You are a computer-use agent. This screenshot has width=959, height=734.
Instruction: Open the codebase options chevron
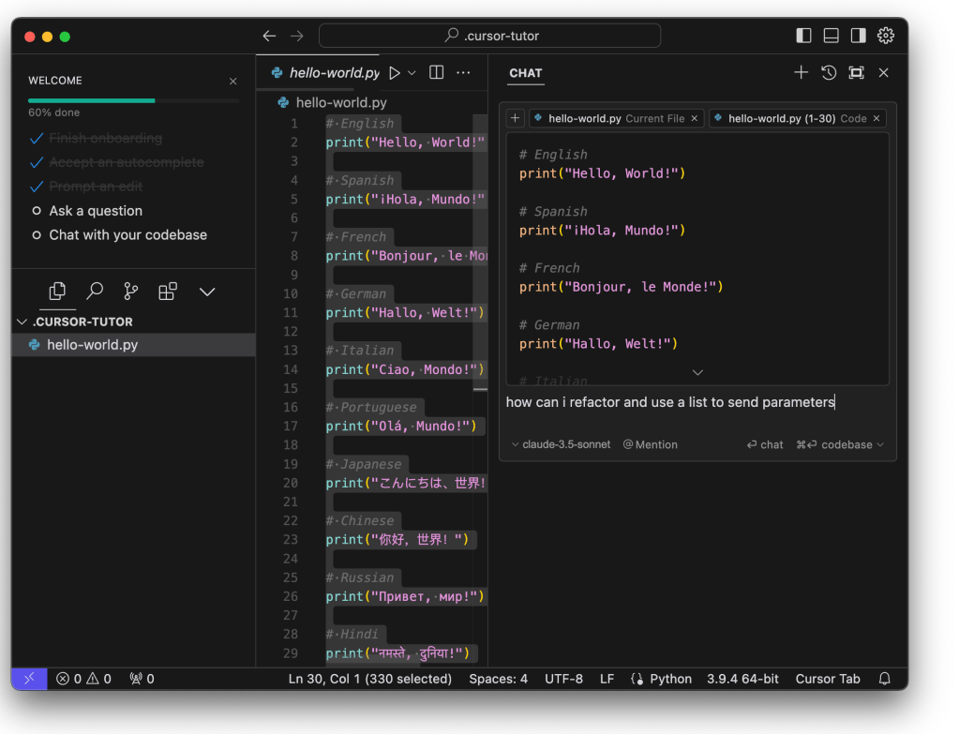coord(880,444)
